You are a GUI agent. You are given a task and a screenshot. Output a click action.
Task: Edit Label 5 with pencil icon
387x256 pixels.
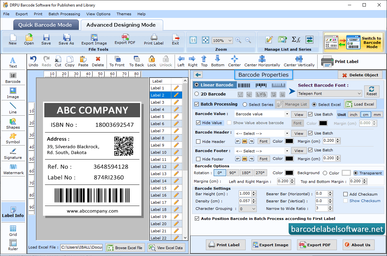[176, 116]
